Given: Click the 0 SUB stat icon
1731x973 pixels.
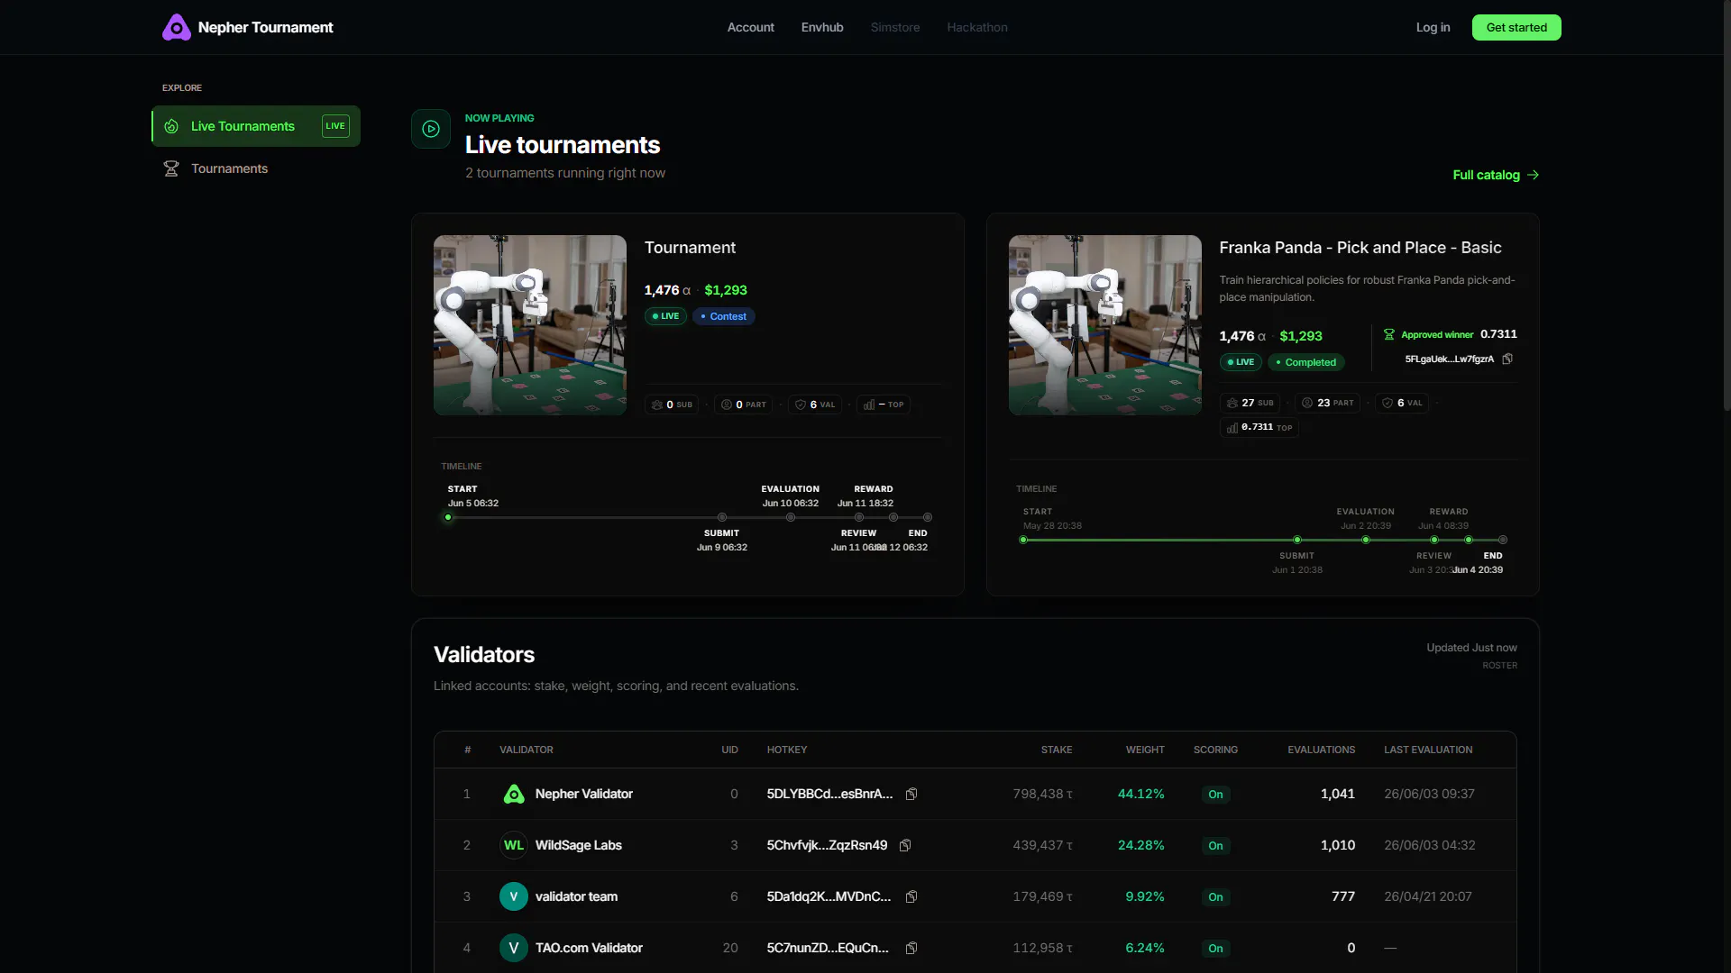Looking at the screenshot, I should click(x=657, y=405).
